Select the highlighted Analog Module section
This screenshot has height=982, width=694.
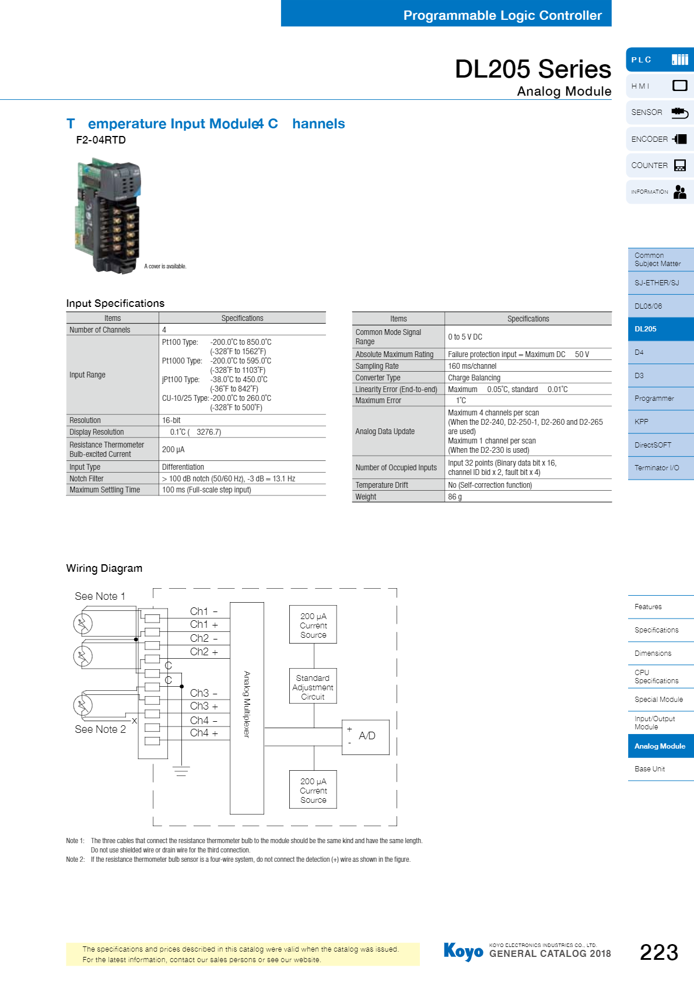[x=661, y=746]
